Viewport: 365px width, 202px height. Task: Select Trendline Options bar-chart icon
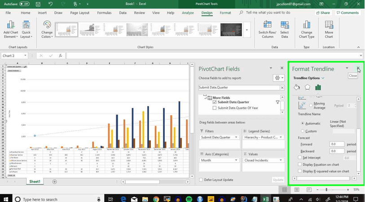pyautogui.click(x=318, y=87)
